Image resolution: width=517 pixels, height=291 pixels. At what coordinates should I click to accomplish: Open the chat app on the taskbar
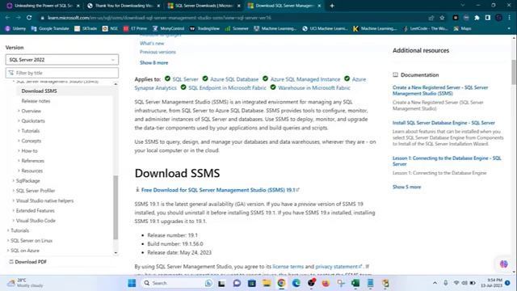point(237,283)
